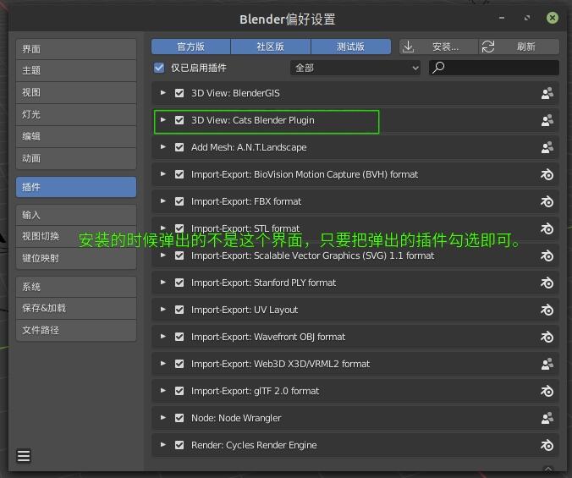Screen dimensions: 572x478
Task: Open the 系统 preferences section
Action: [x=76, y=287]
